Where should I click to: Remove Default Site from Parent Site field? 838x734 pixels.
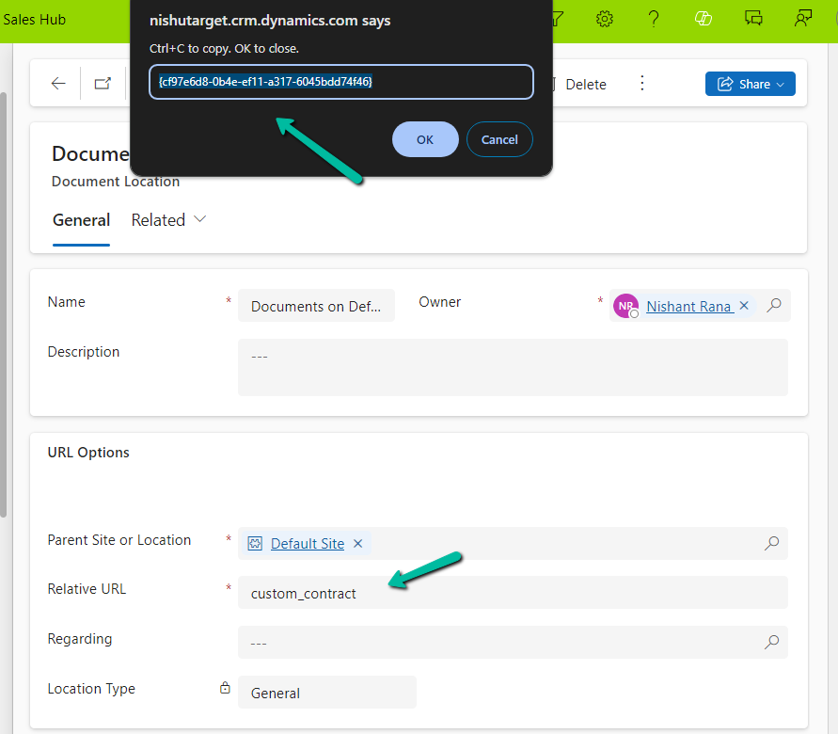357,543
